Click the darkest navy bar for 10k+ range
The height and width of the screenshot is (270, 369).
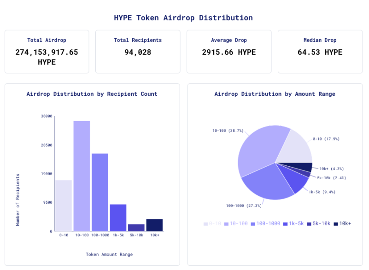pos(155,224)
